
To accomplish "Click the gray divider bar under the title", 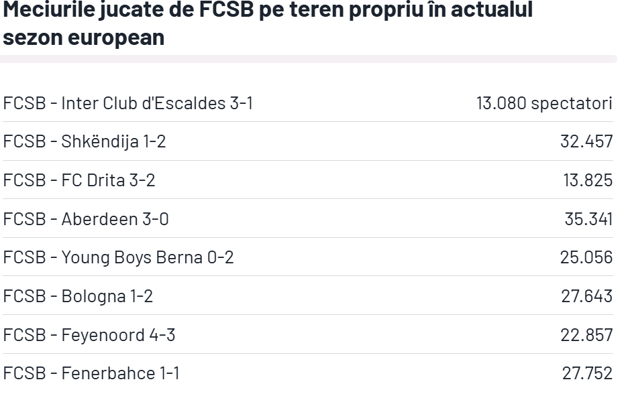I will pyautogui.click(x=309, y=59).
